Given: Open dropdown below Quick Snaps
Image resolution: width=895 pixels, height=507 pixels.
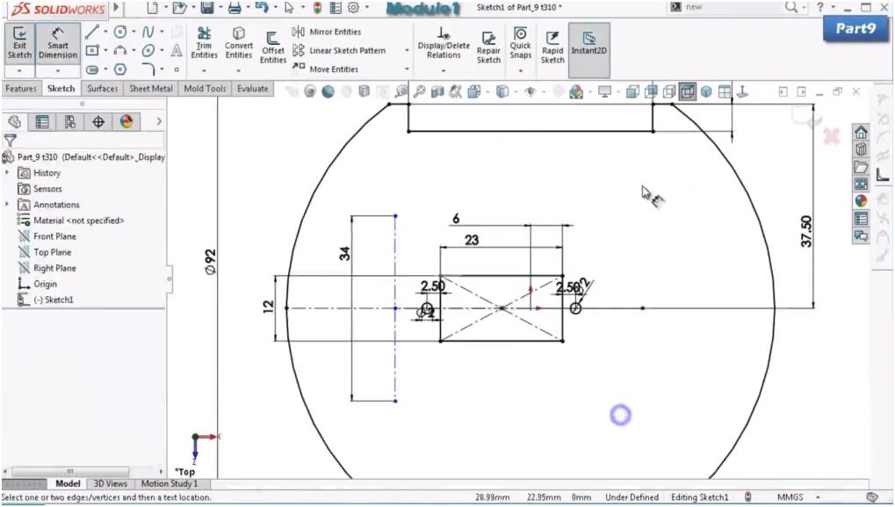Looking at the screenshot, I should click(520, 71).
